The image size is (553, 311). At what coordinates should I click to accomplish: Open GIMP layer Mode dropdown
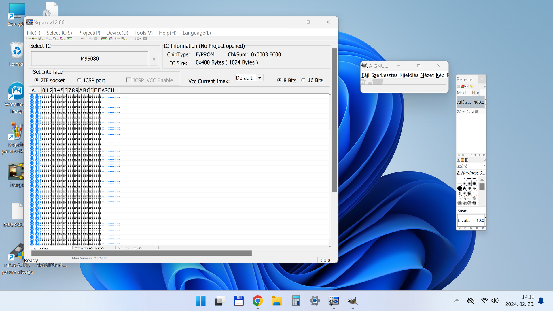coord(478,93)
